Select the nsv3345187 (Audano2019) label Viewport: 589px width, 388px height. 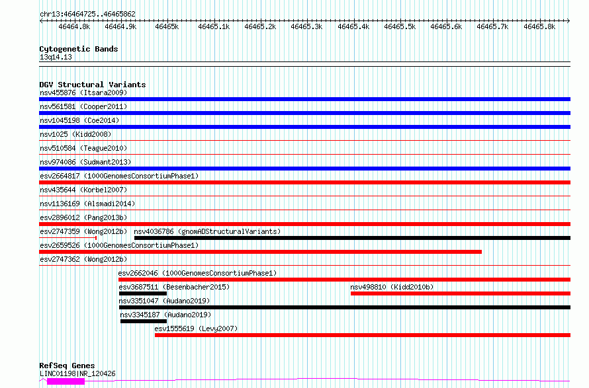pyautogui.click(x=165, y=315)
